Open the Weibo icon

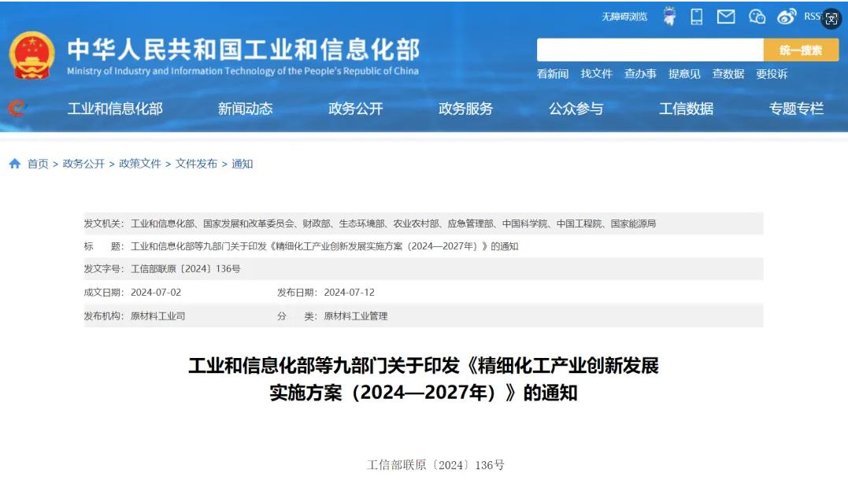click(787, 17)
